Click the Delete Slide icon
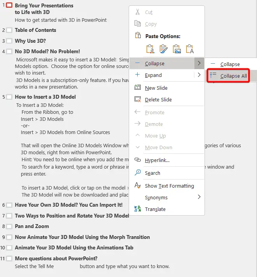Viewport: 257px width, 277px height. (138, 99)
